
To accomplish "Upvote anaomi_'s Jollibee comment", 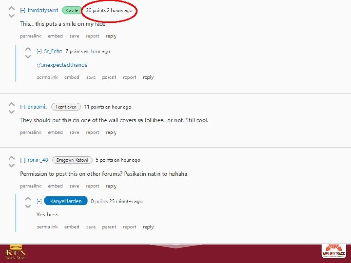I will click(x=11, y=104).
